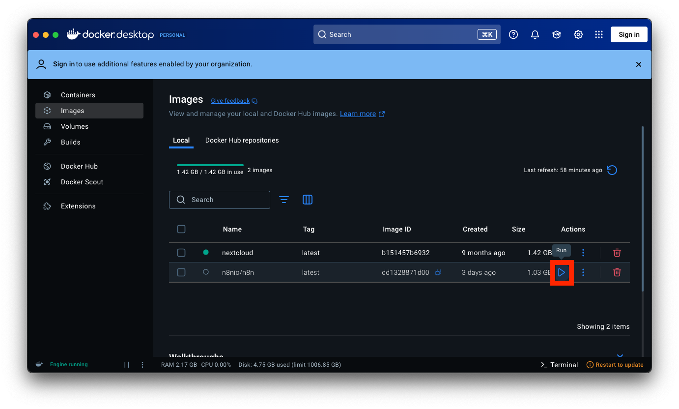Image resolution: width=679 pixels, height=409 pixels.
Task: Open the filter options icon
Action: pos(284,200)
